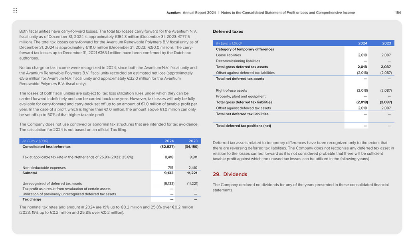Screen dimensions: 414x246
Task: Select Total deferred tax positions (net) row
Action: pos(304,126)
